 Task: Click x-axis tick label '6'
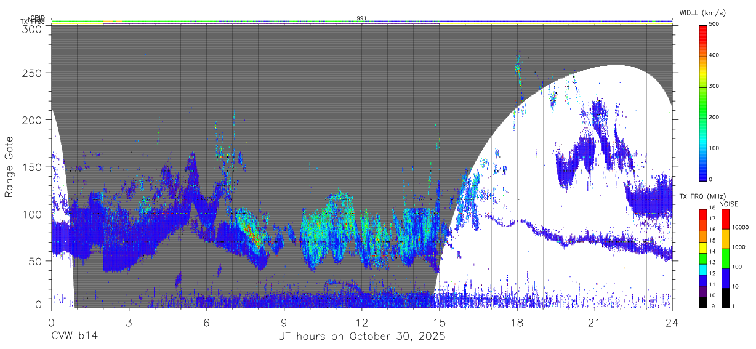pos(206,323)
